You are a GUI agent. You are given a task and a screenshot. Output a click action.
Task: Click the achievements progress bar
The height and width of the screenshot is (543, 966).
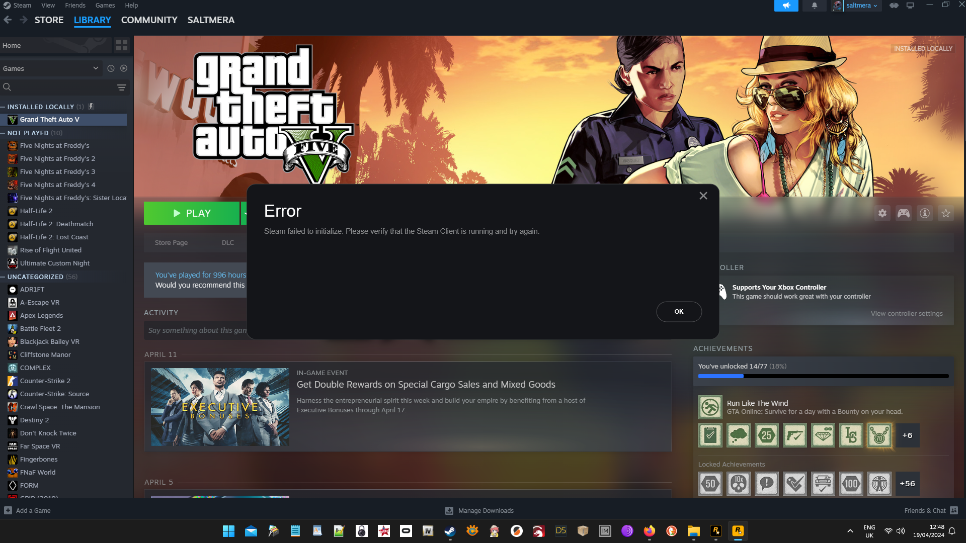pos(823,376)
